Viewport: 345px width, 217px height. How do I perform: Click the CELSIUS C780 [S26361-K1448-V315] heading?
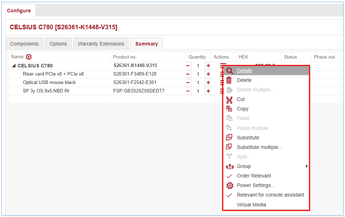pyautogui.click(x=63, y=27)
